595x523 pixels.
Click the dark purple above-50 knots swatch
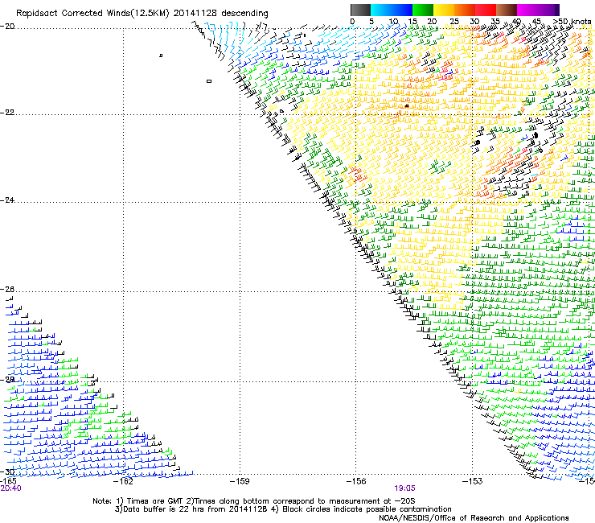pyautogui.click(x=556, y=10)
